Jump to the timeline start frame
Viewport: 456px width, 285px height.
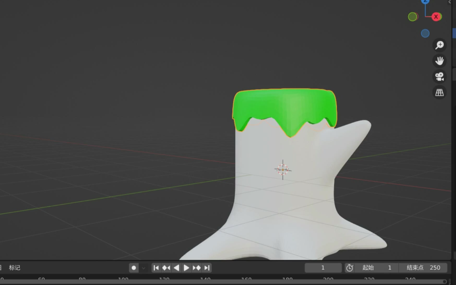pos(156,268)
